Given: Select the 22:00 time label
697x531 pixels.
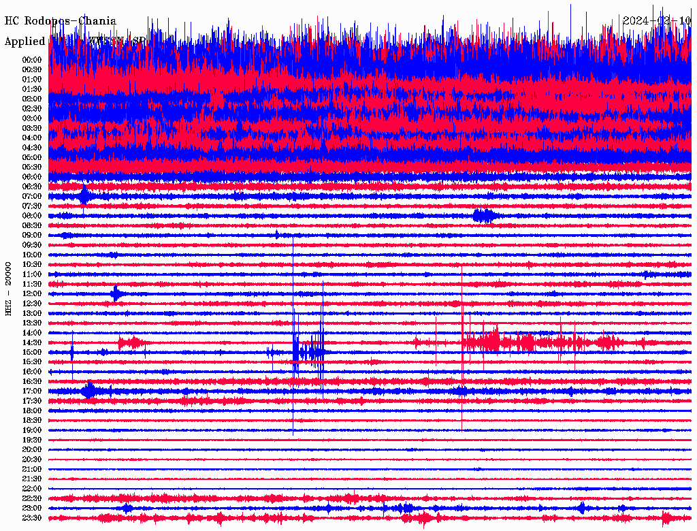Looking at the screenshot, I should pyautogui.click(x=32, y=489).
